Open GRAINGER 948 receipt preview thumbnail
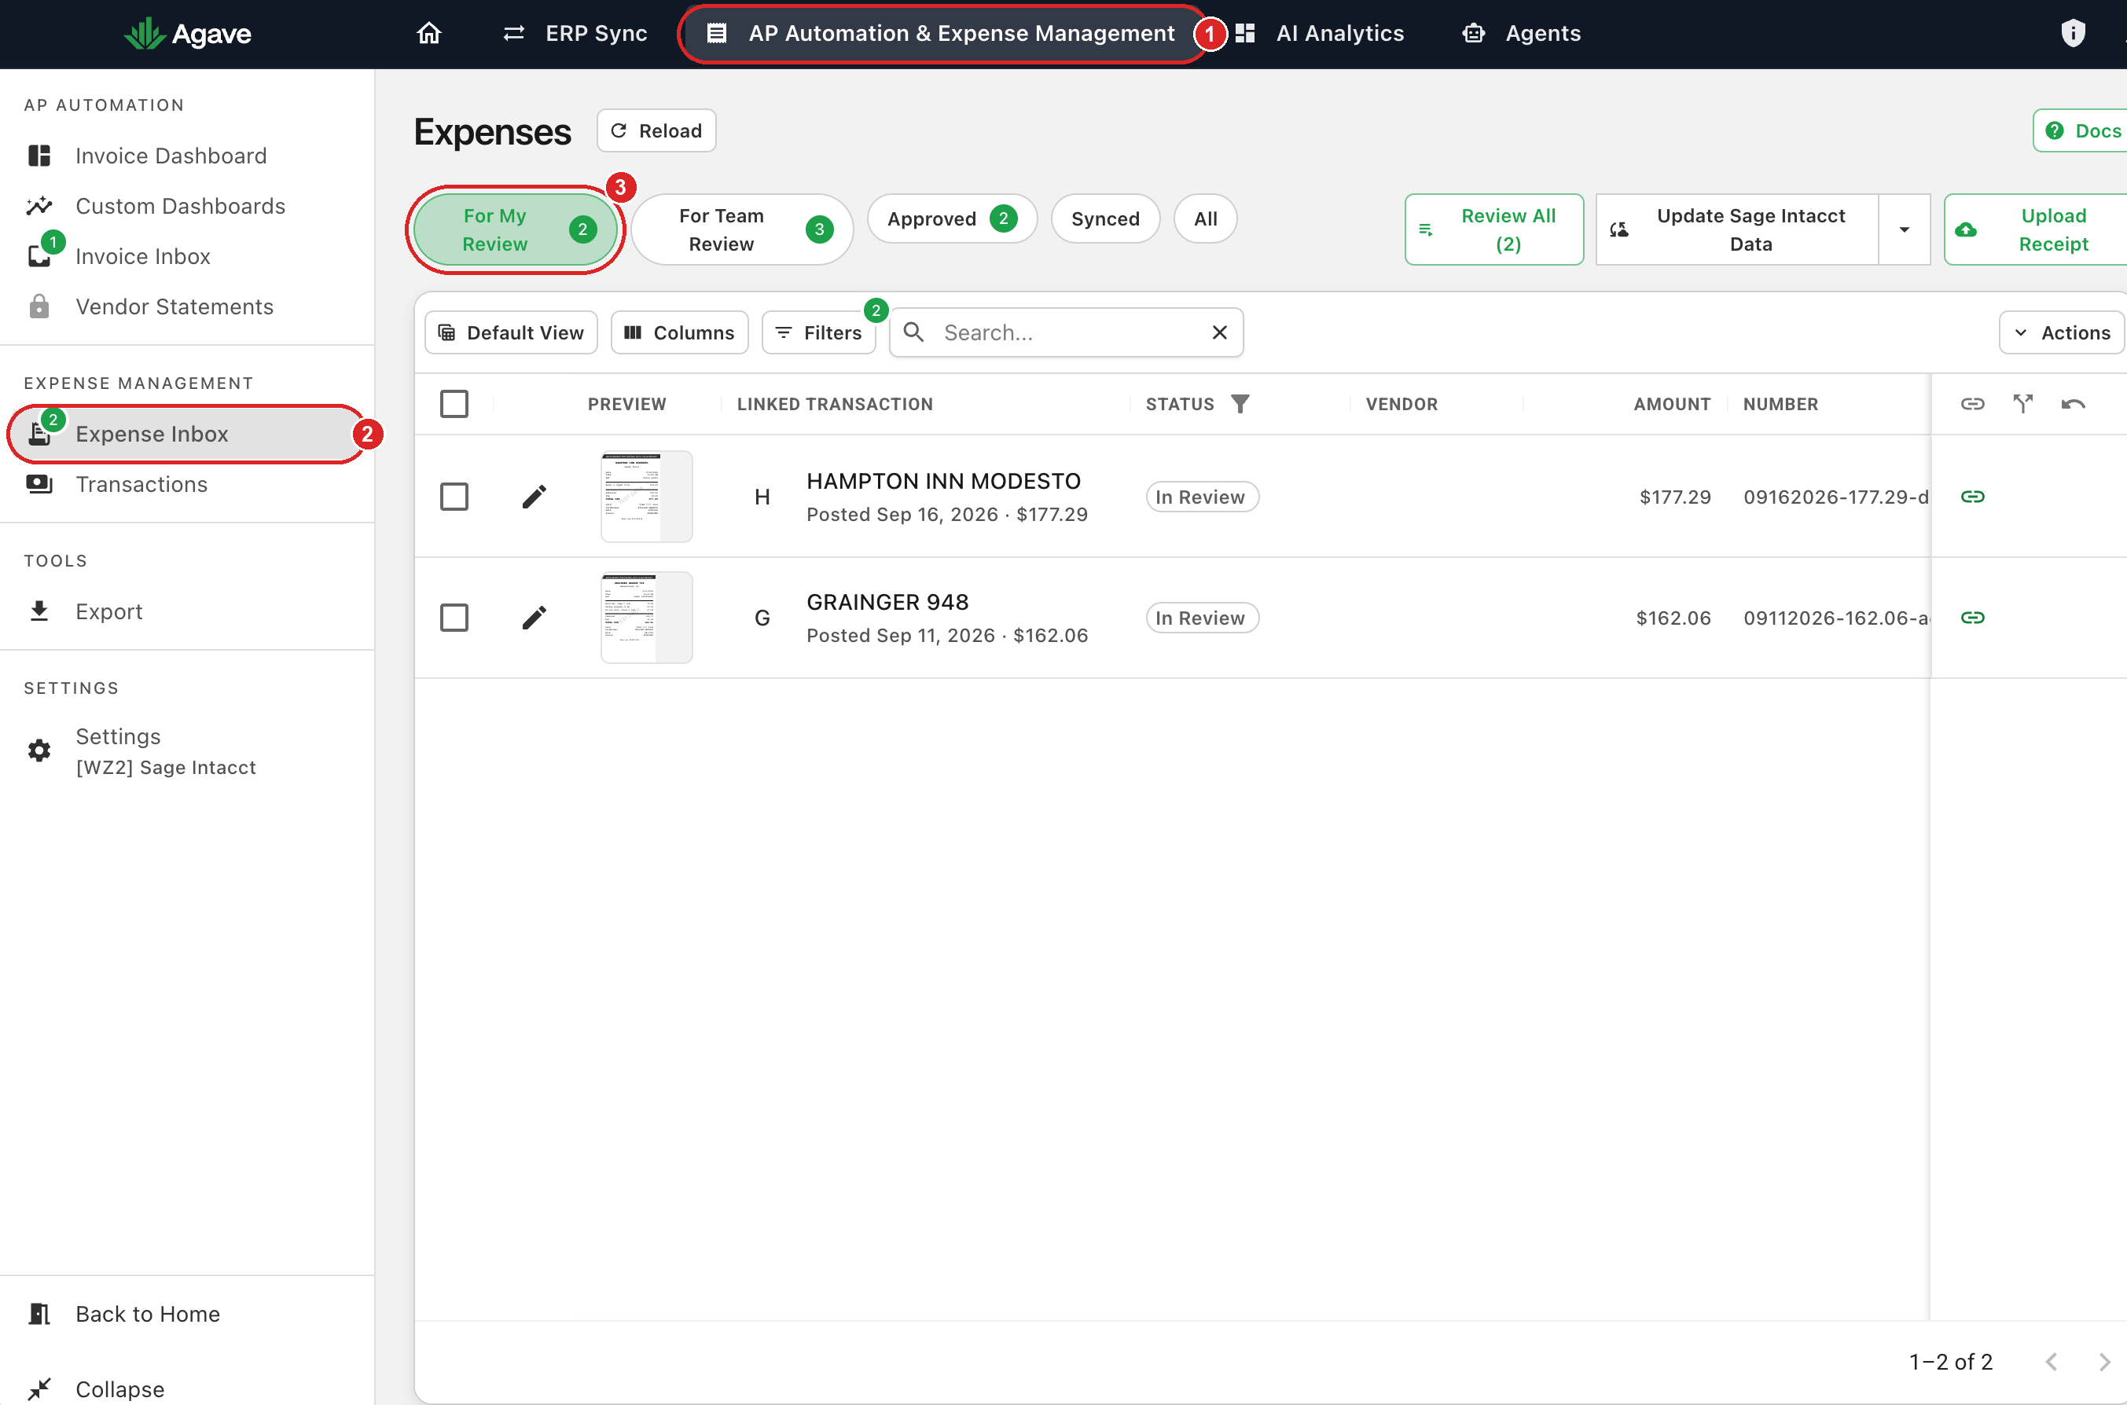Screen dimensions: 2127x1405 (x=646, y=618)
